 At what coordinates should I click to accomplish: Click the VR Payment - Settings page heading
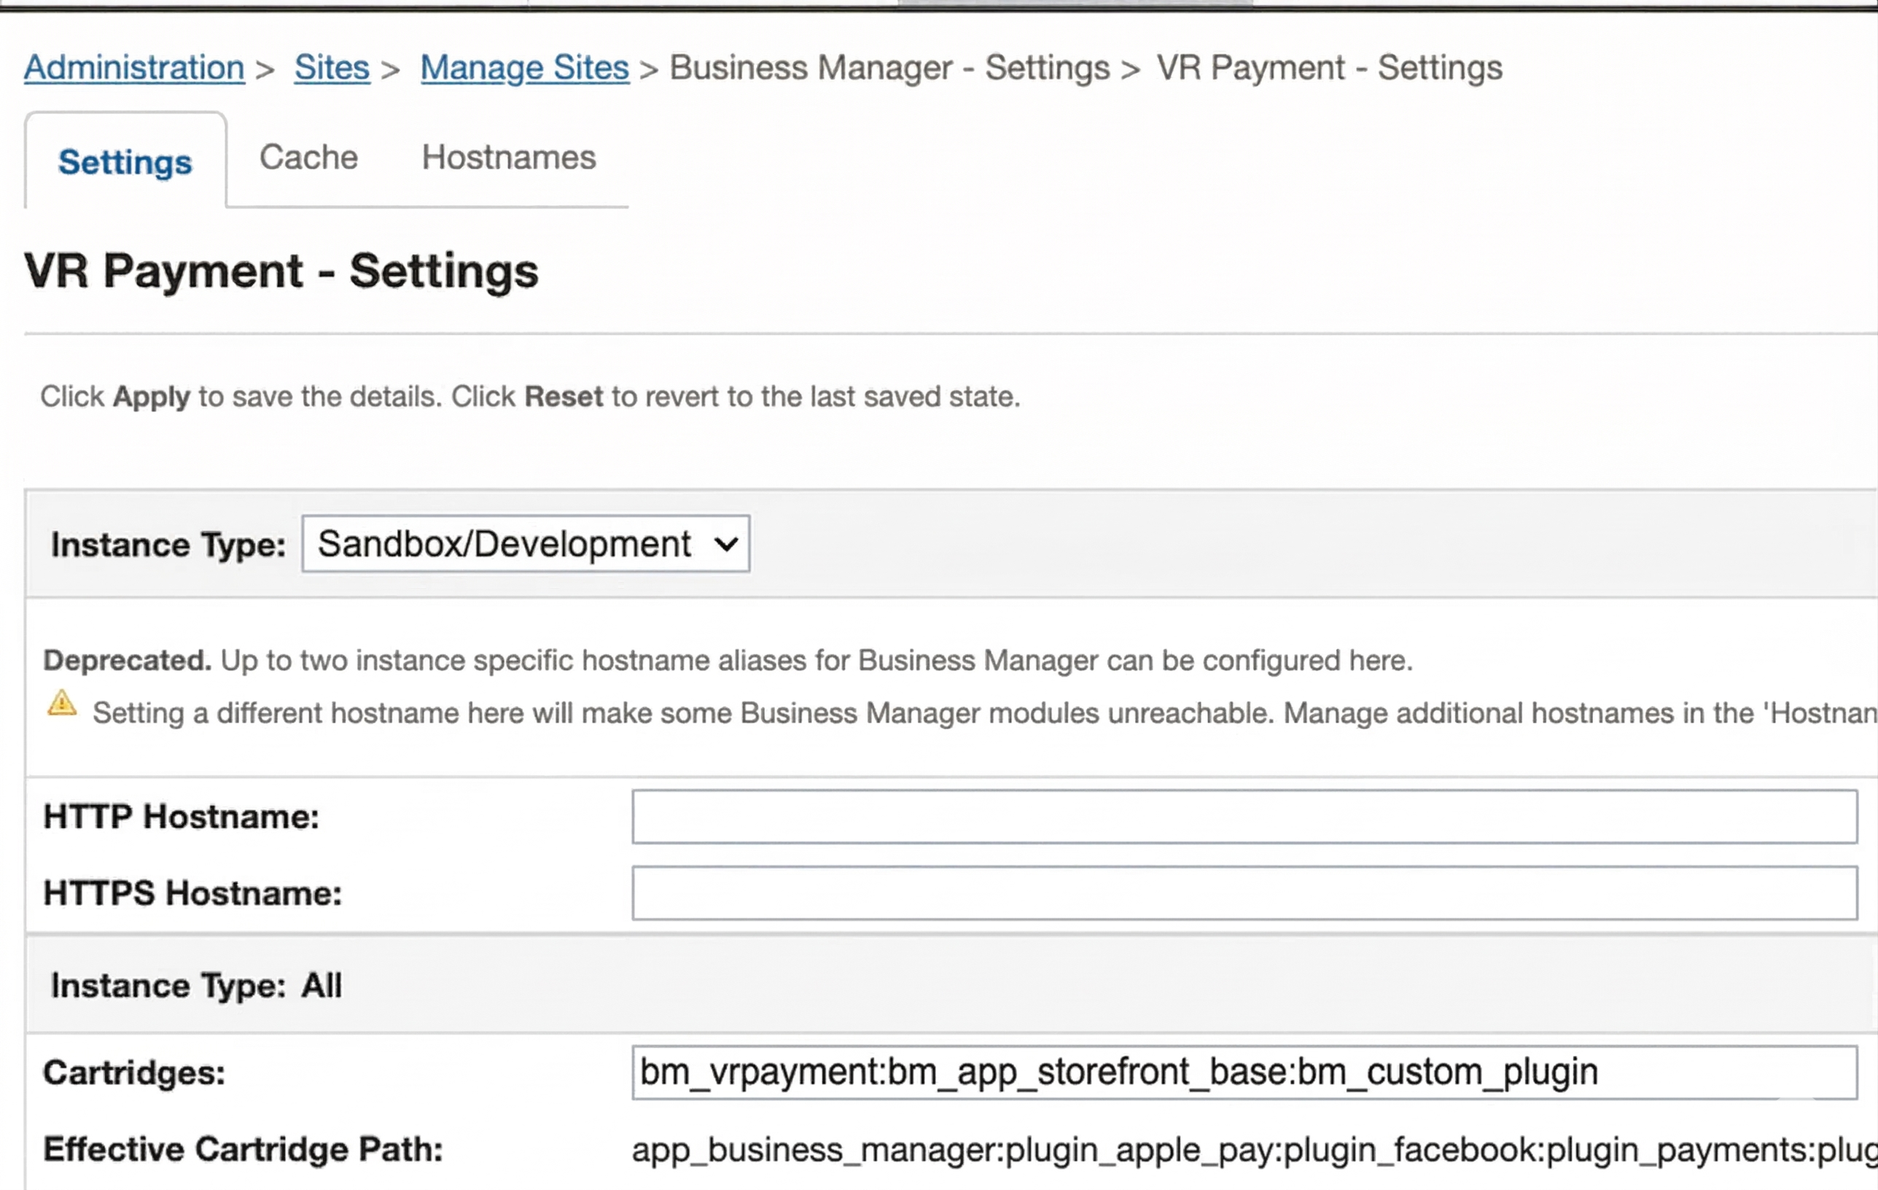[281, 271]
